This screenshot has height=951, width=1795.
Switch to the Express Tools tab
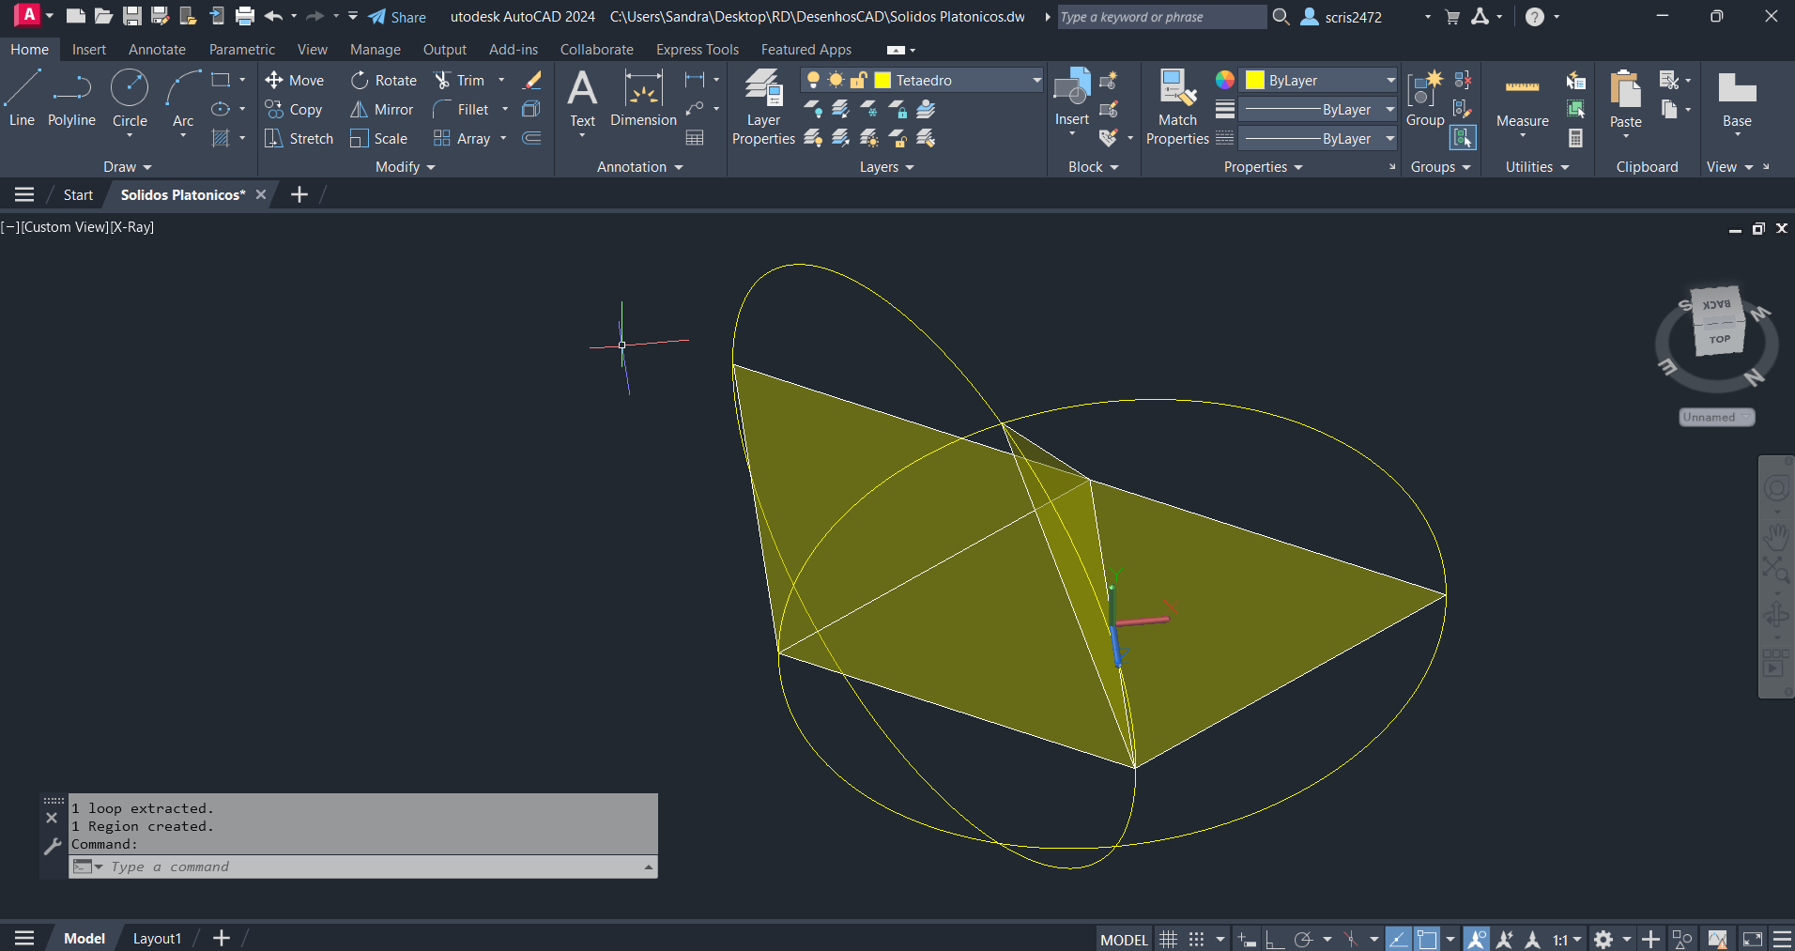(698, 50)
